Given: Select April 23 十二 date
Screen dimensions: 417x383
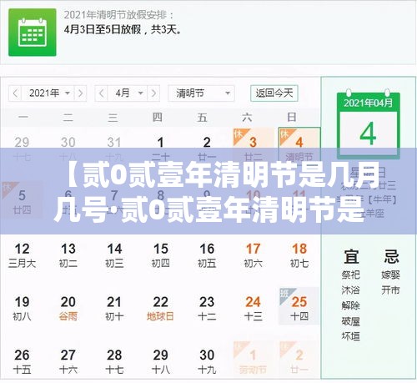Looking at the screenshot, I should pyautogui.click(x=207, y=308).
